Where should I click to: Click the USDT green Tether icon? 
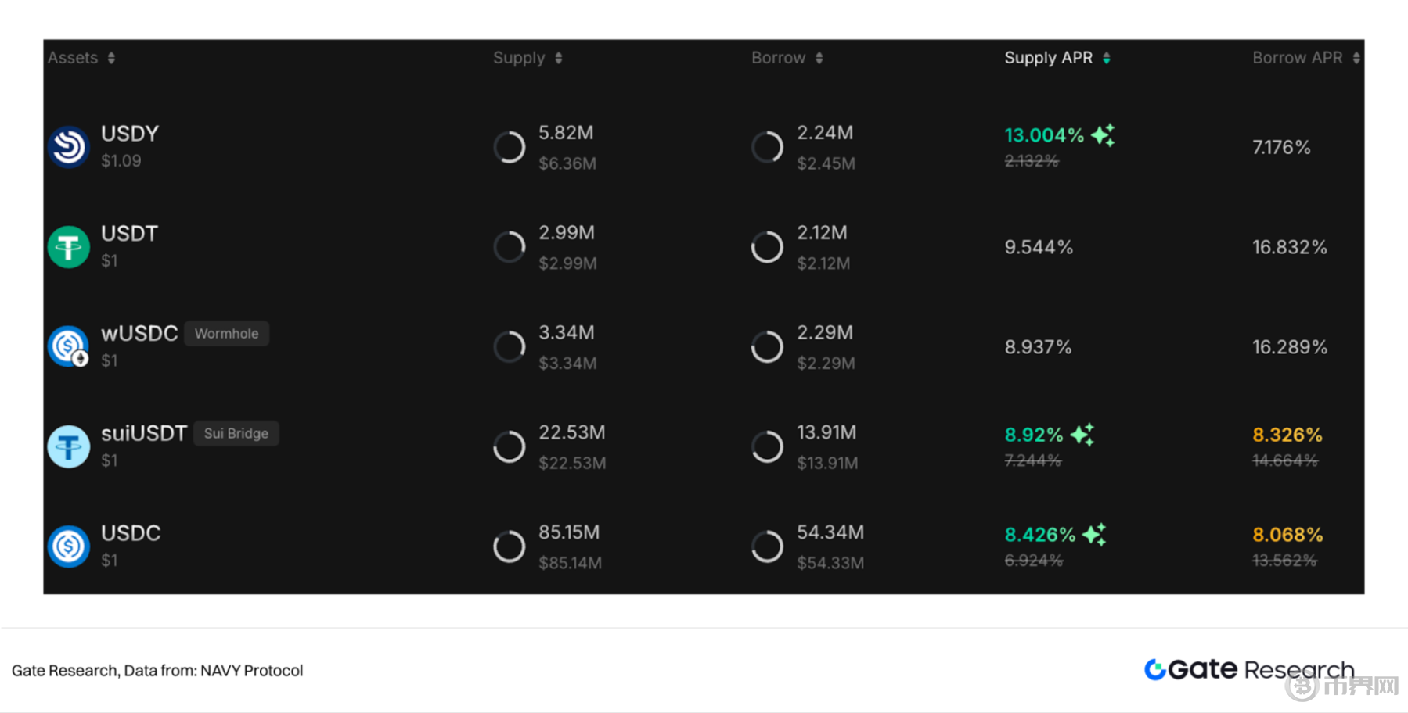point(69,247)
